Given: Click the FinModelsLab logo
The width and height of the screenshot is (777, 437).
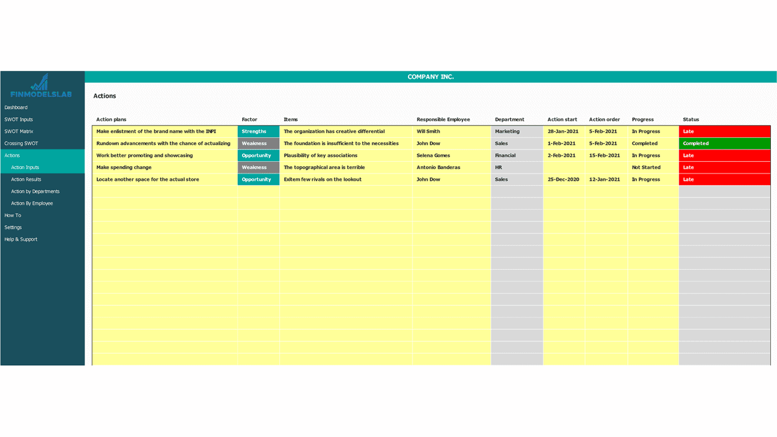Looking at the screenshot, I should (41, 86).
